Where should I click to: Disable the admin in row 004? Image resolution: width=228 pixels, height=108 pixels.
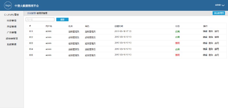pos(217,49)
